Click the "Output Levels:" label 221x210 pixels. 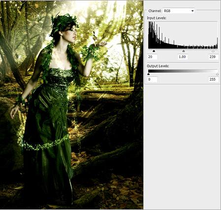click(158, 66)
